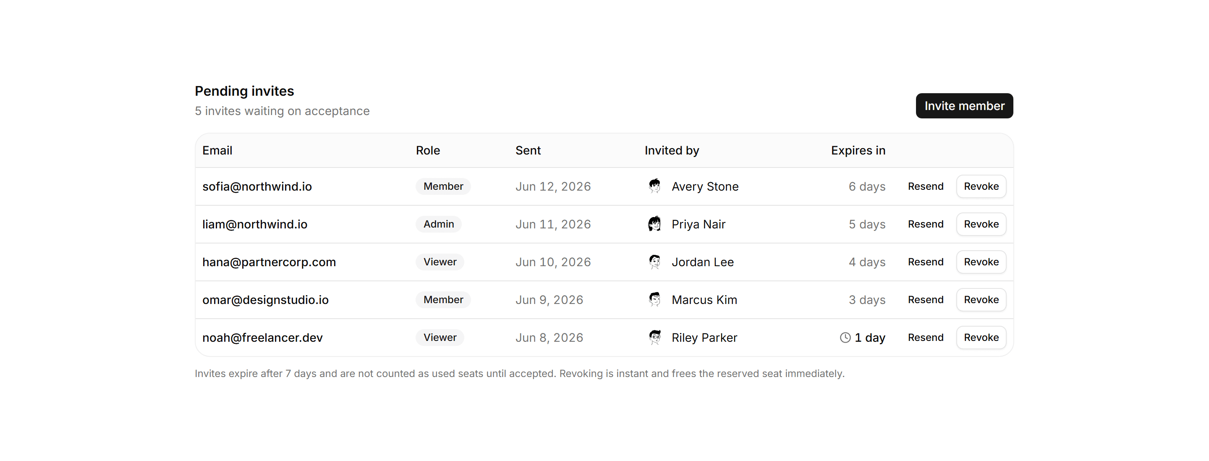
Task: Click the Viewer badge for hana@partnercorp.com
Action: [440, 262]
